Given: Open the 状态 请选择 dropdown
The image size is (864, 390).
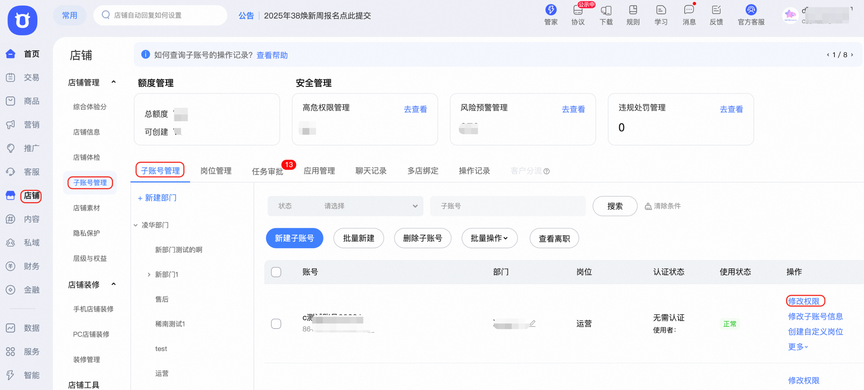Looking at the screenshot, I should 345,206.
